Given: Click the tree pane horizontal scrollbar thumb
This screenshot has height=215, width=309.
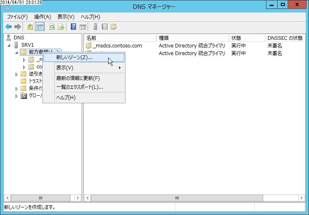Looking at the screenshot, I should [x=40, y=198].
